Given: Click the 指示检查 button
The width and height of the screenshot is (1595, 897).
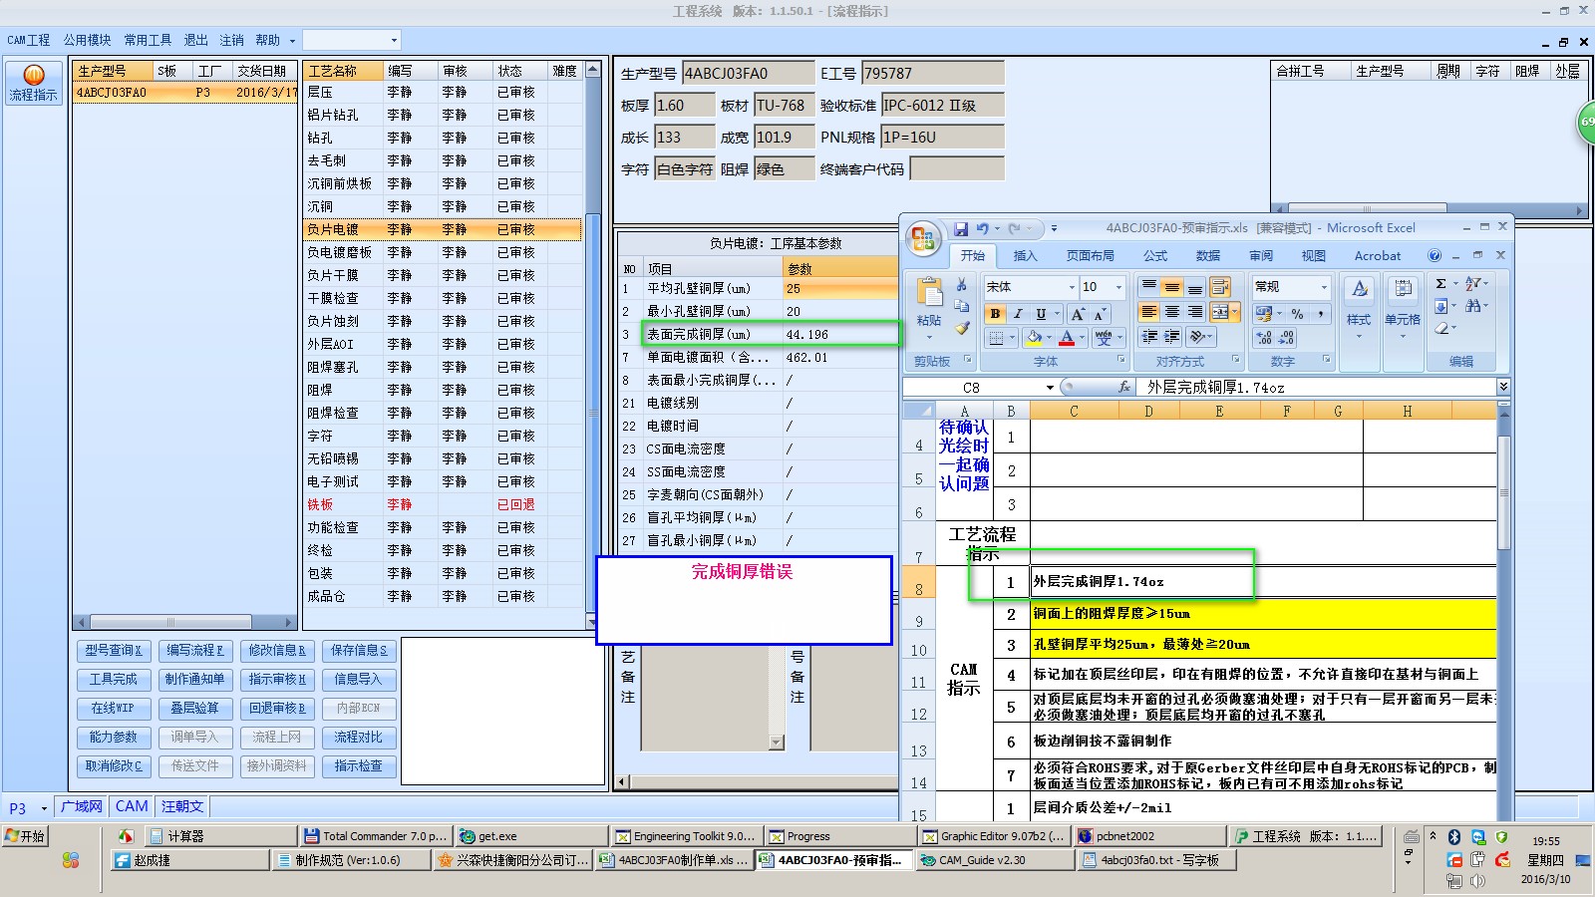Looking at the screenshot, I should pyautogui.click(x=359, y=766).
